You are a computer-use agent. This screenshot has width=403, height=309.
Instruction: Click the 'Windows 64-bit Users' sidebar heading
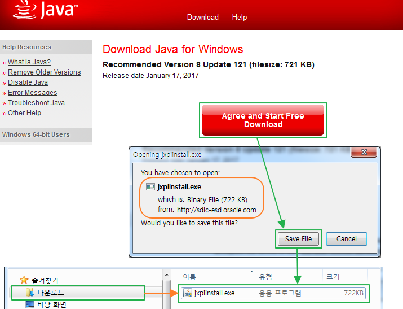pyautogui.click(x=36, y=134)
